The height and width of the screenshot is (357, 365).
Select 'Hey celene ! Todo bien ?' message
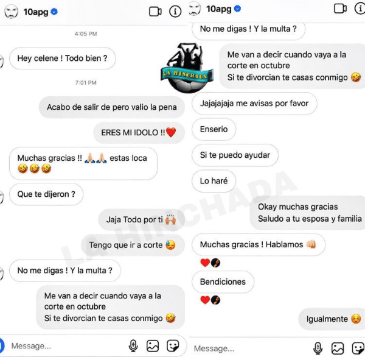tap(63, 58)
